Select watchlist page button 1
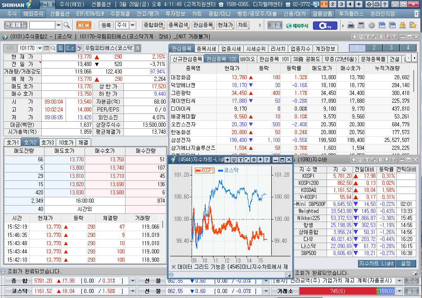 [358, 48]
